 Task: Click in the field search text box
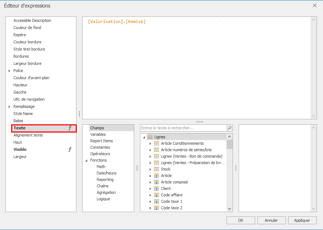coord(183,128)
